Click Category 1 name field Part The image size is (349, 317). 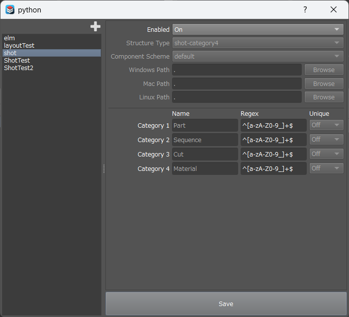205,126
